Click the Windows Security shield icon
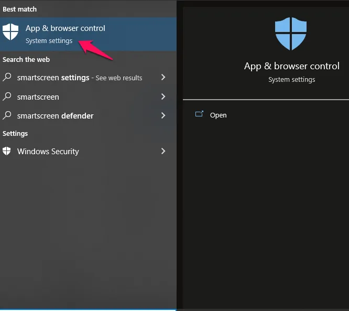349x311 pixels. tap(7, 151)
